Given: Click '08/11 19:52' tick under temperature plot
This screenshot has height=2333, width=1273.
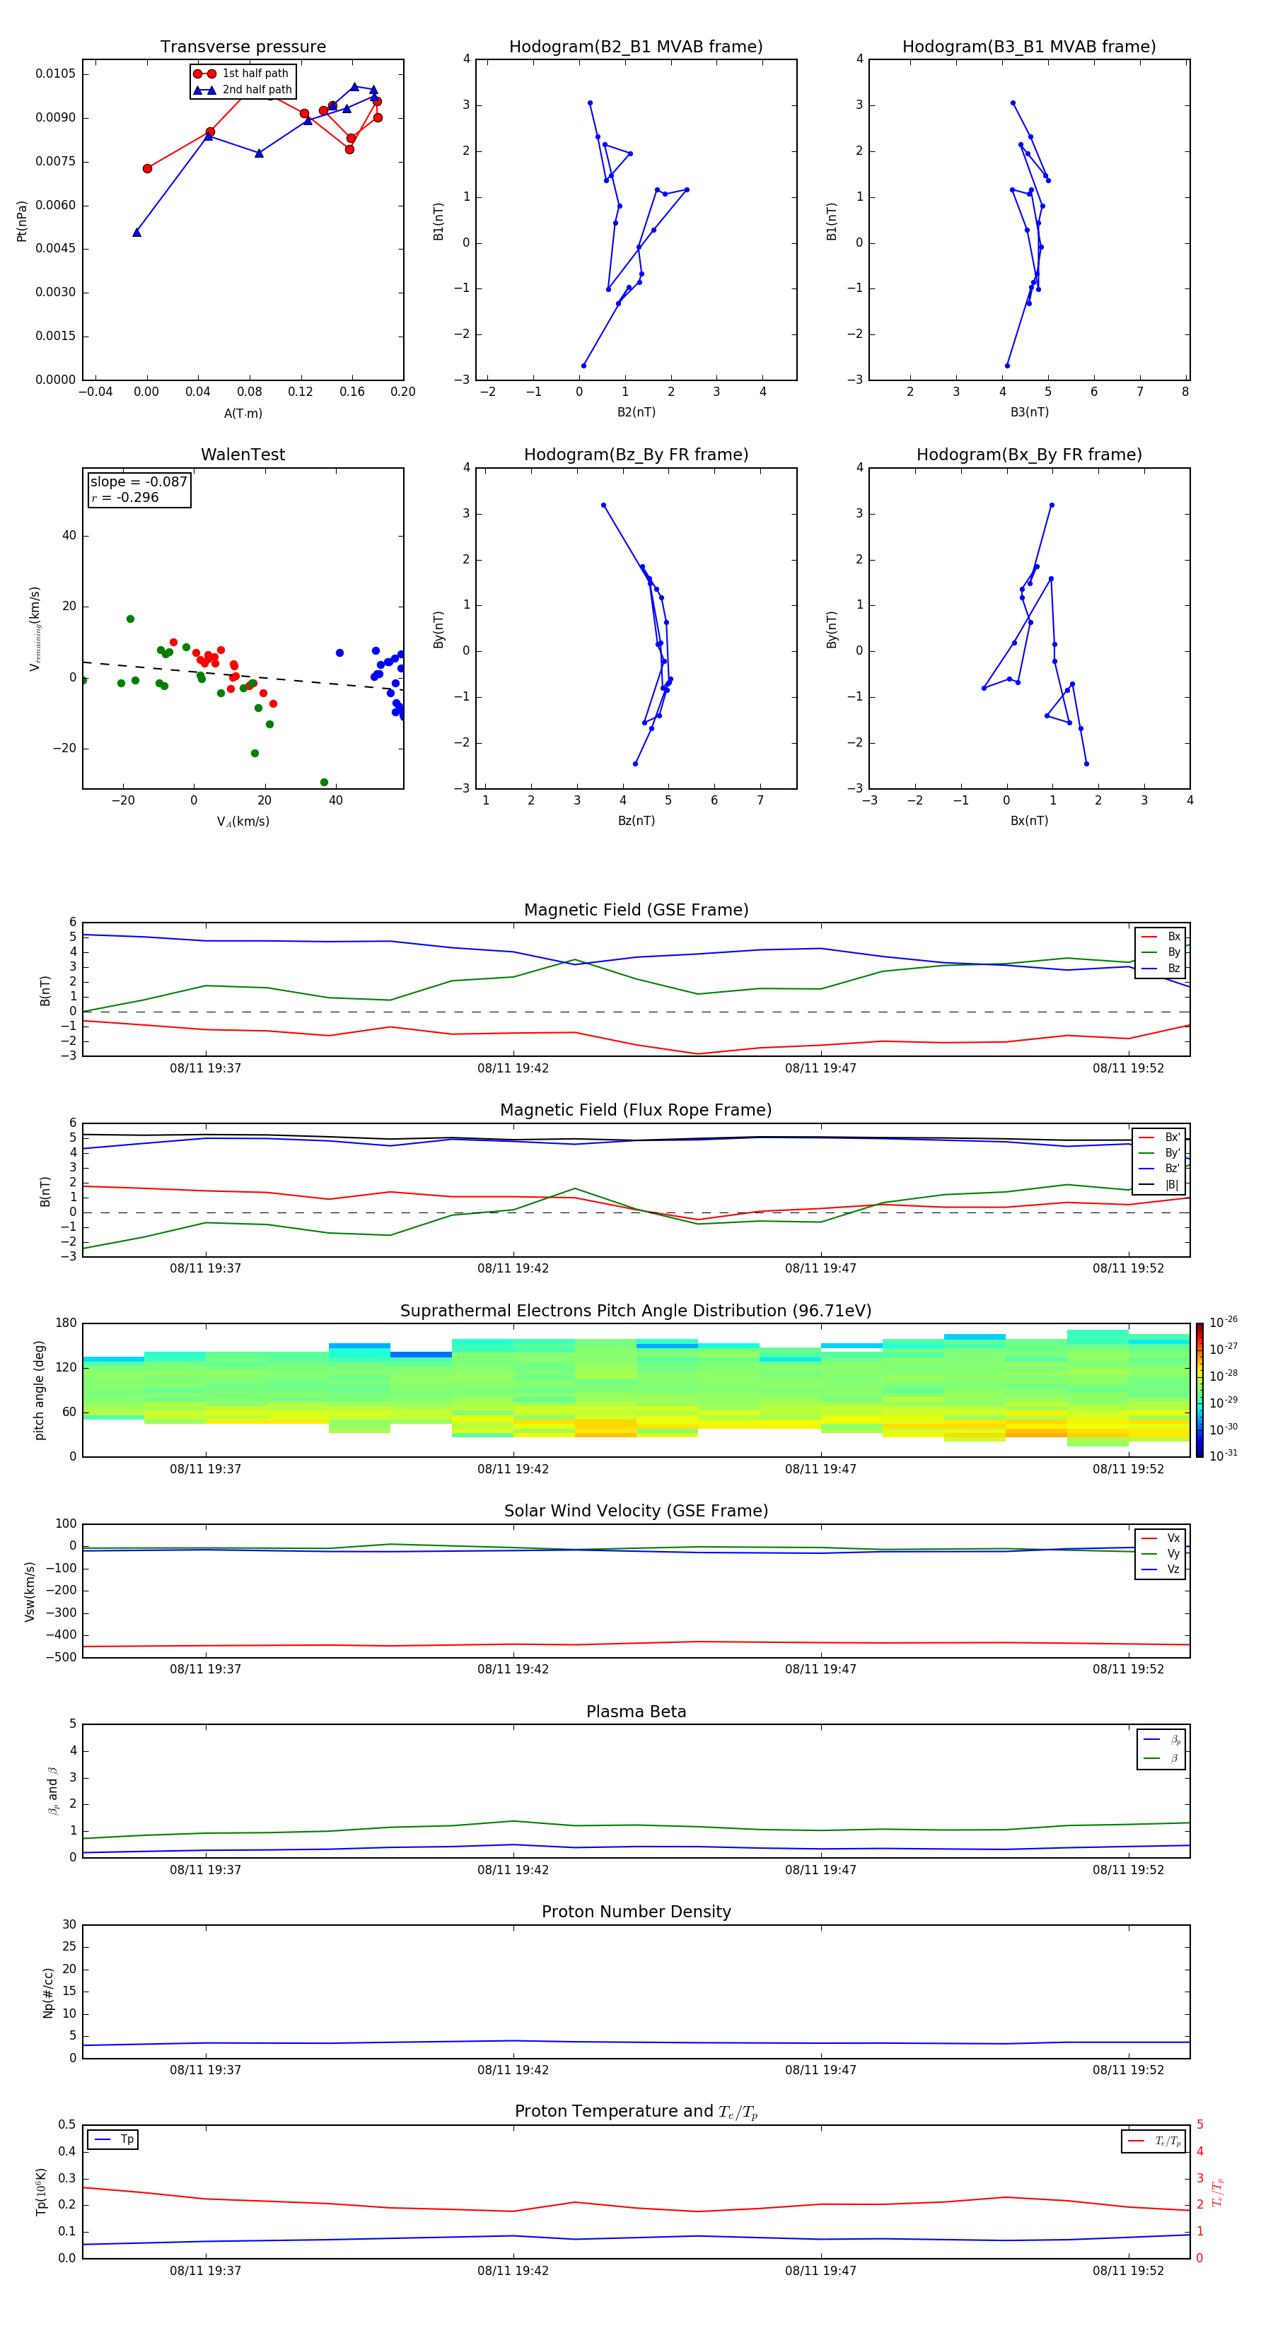Looking at the screenshot, I should click(1128, 2271).
